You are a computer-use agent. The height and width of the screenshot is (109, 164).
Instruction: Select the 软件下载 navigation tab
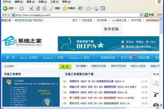point(127,58)
